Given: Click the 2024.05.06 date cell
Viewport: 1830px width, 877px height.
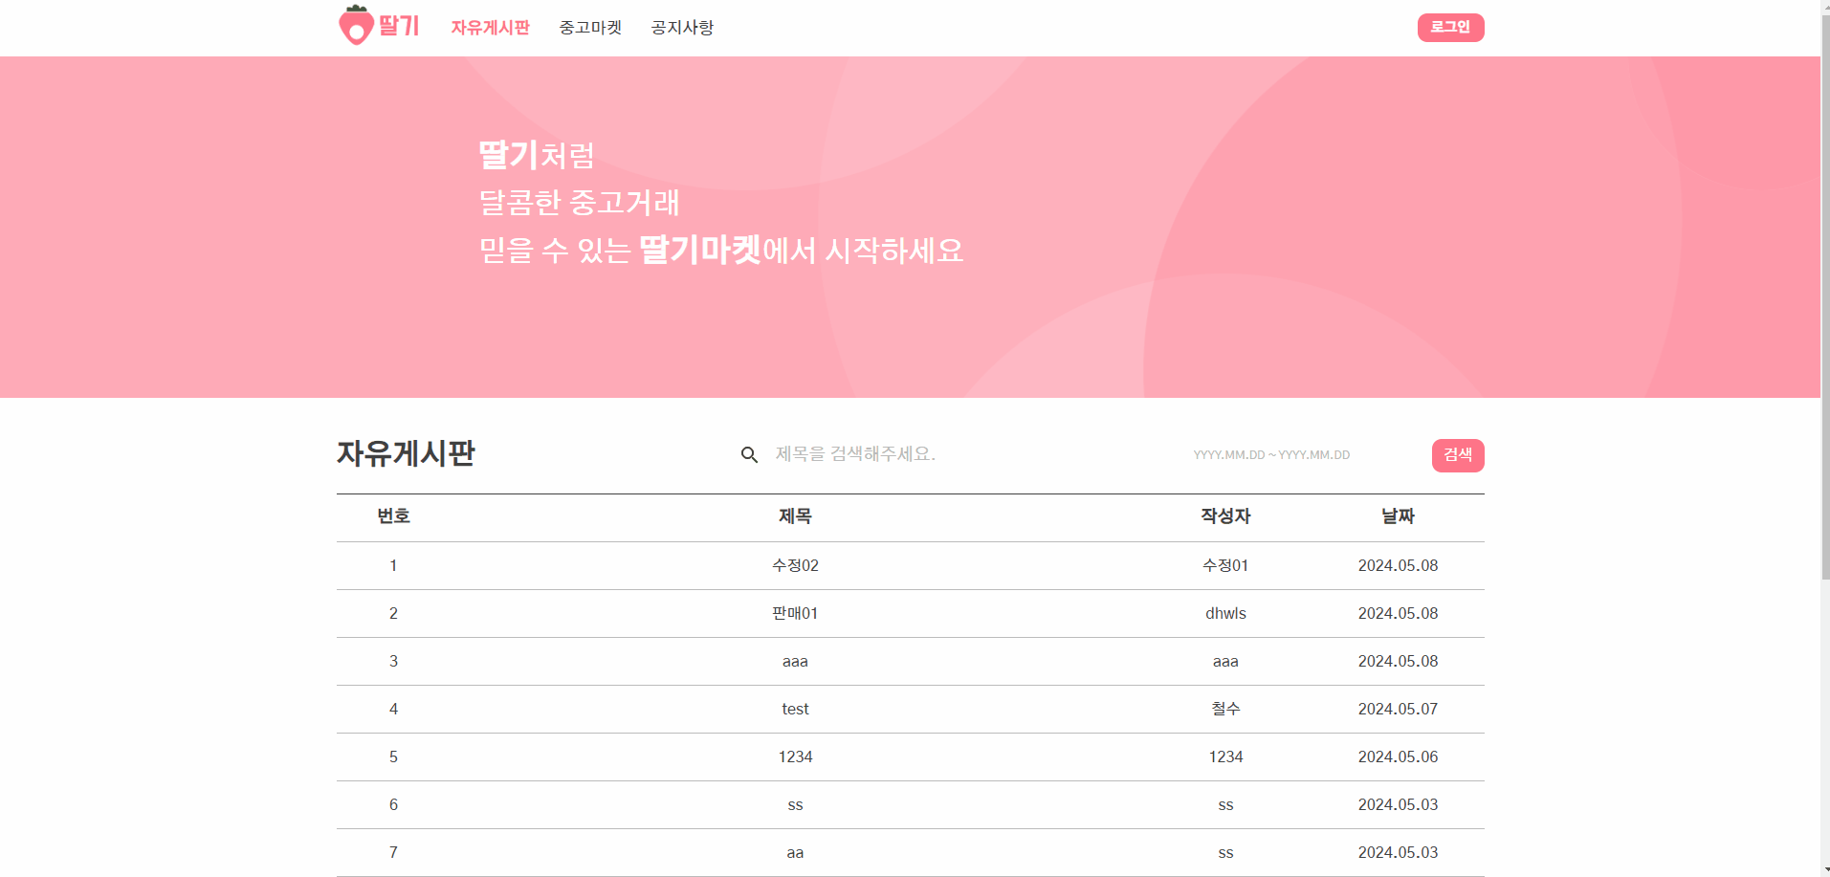Looking at the screenshot, I should (x=1398, y=757).
